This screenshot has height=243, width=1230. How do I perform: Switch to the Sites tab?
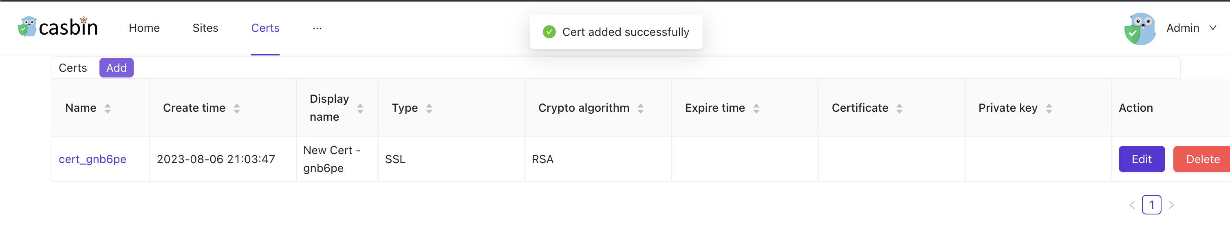click(x=205, y=28)
